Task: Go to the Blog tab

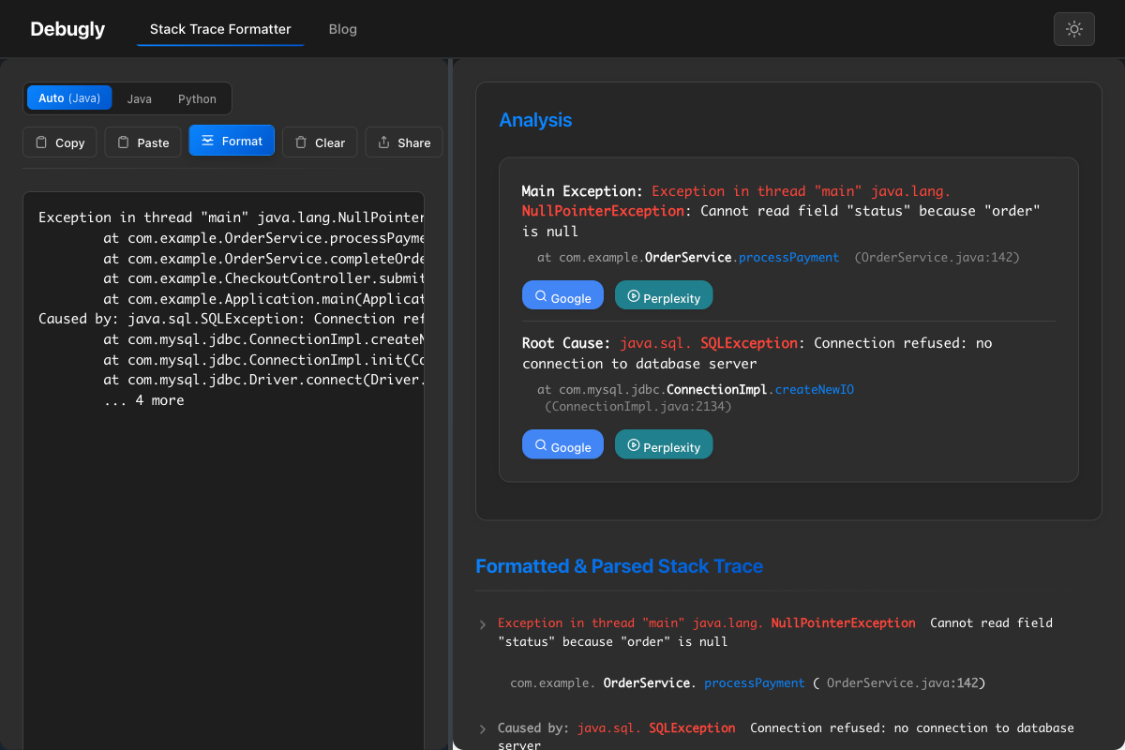Action: click(343, 29)
